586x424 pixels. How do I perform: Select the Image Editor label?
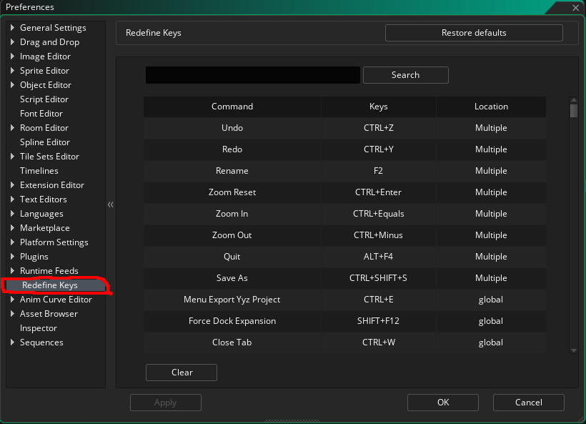pos(45,56)
